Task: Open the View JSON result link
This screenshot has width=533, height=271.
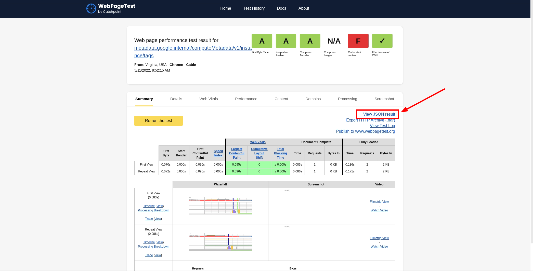Action: click(x=379, y=114)
